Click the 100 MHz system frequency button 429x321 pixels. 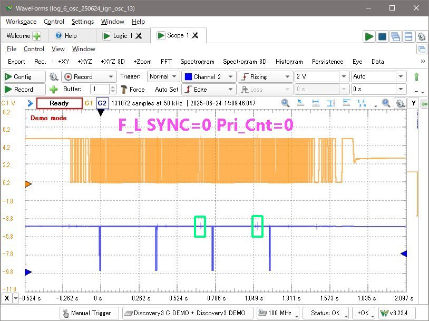(278, 313)
